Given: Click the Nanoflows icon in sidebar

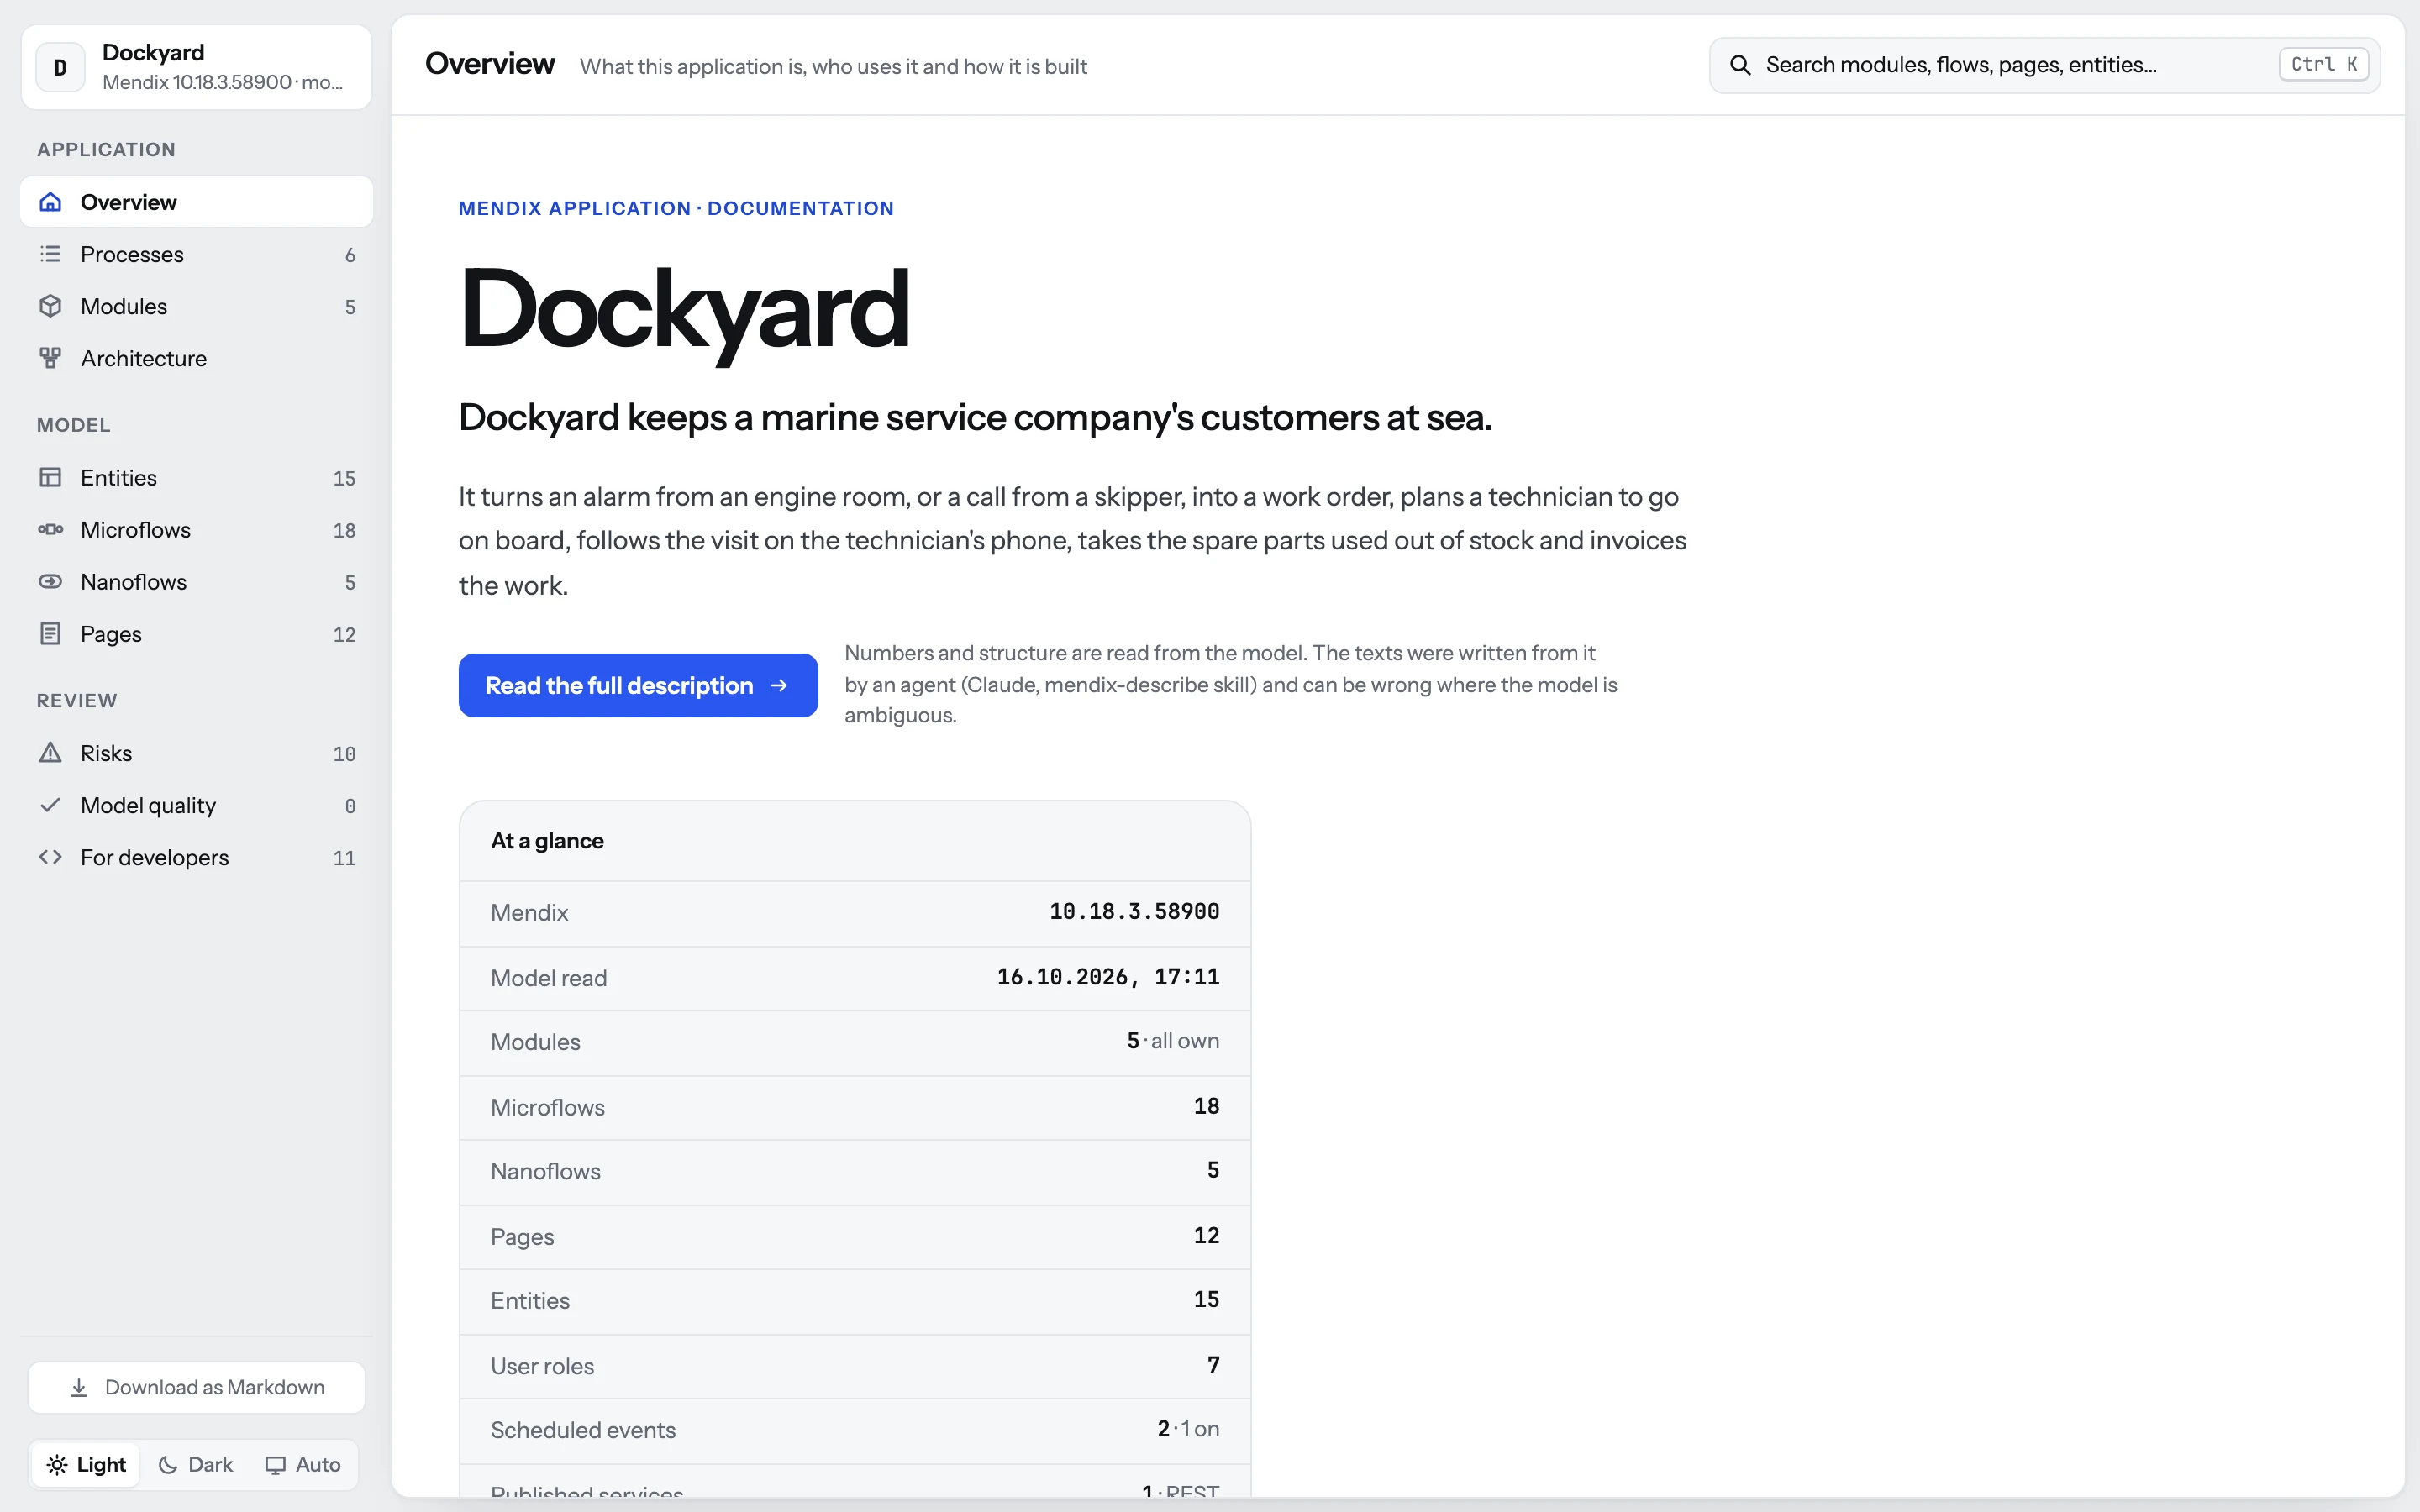Looking at the screenshot, I should (50, 581).
